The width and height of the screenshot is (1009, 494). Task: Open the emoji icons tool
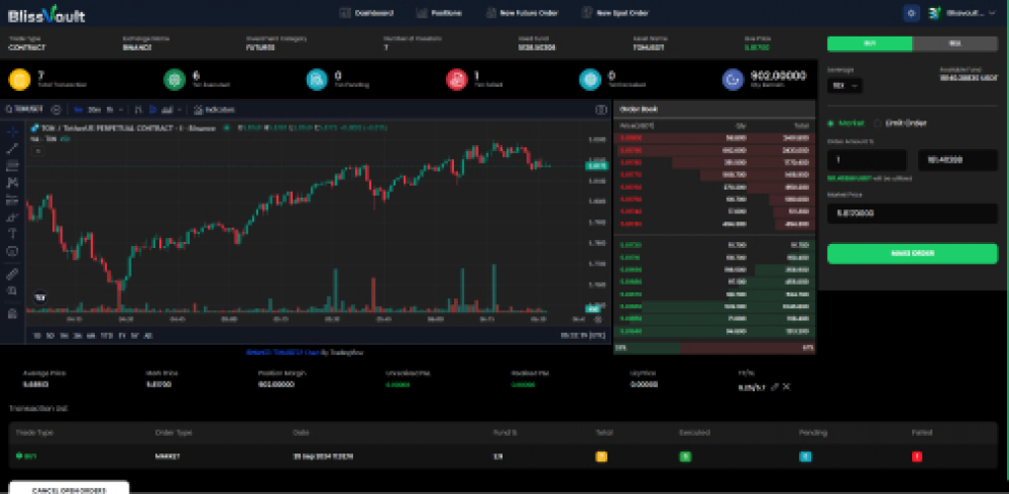click(12, 251)
